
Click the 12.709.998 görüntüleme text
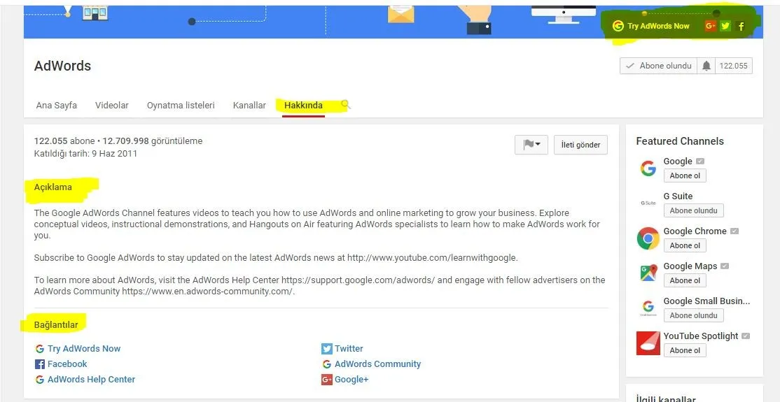coord(152,141)
